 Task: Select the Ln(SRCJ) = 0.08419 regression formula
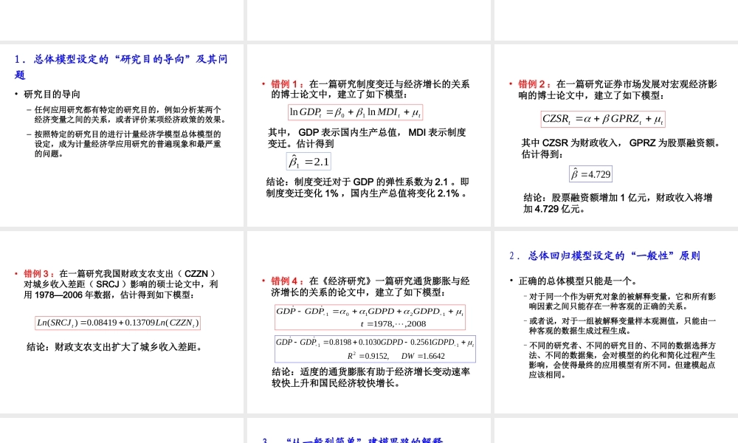pyautogui.click(x=118, y=323)
